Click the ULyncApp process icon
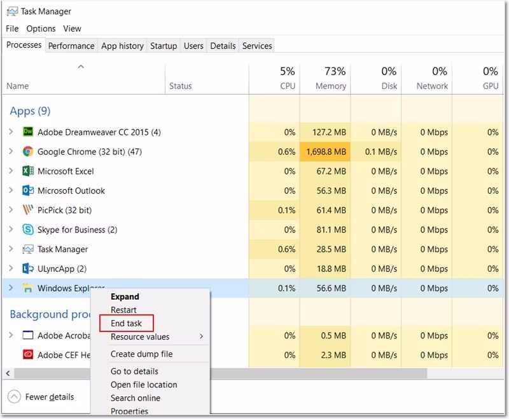 [28, 269]
